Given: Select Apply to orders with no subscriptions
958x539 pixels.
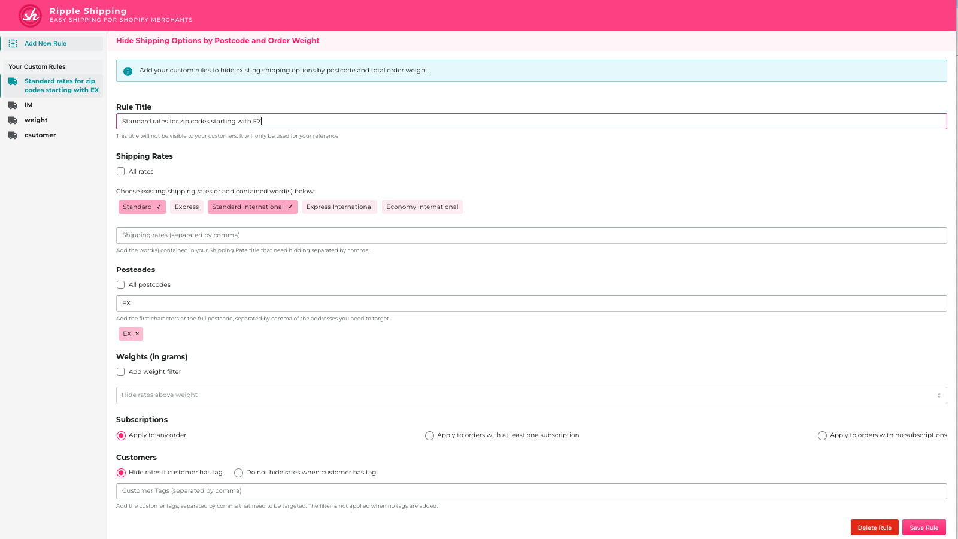Looking at the screenshot, I should pyautogui.click(x=822, y=436).
